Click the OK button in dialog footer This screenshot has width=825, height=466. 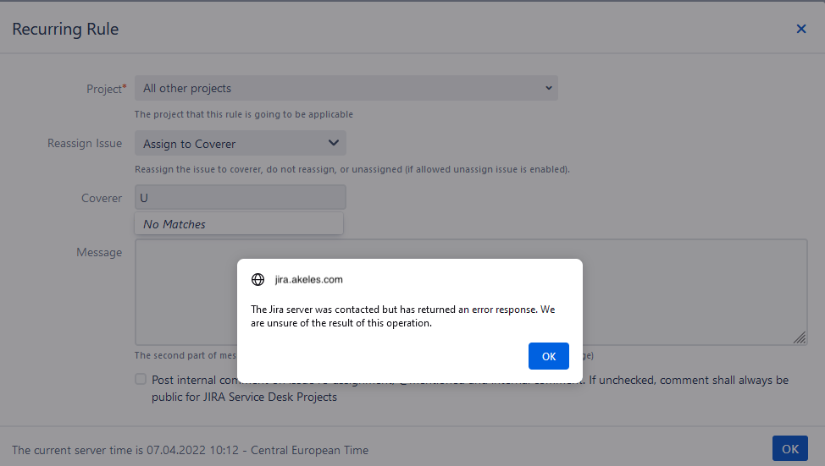(789, 449)
